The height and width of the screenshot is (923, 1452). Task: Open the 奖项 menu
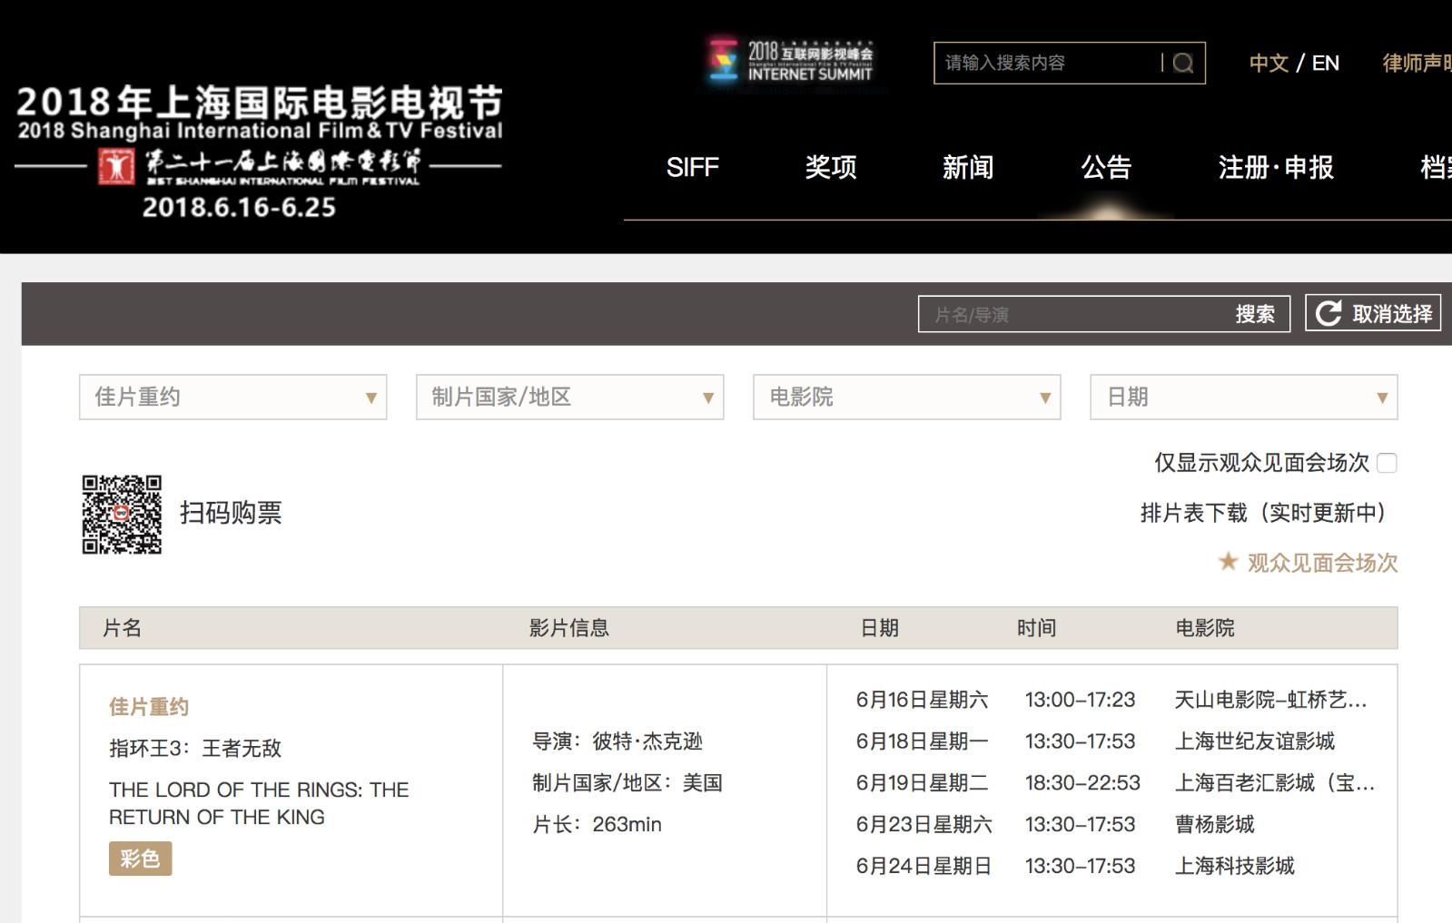tap(831, 167)
